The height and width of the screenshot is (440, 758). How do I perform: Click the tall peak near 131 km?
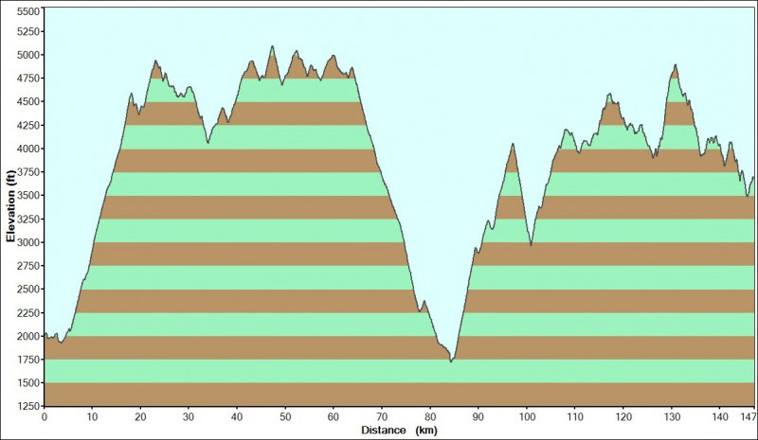(675, 65)
